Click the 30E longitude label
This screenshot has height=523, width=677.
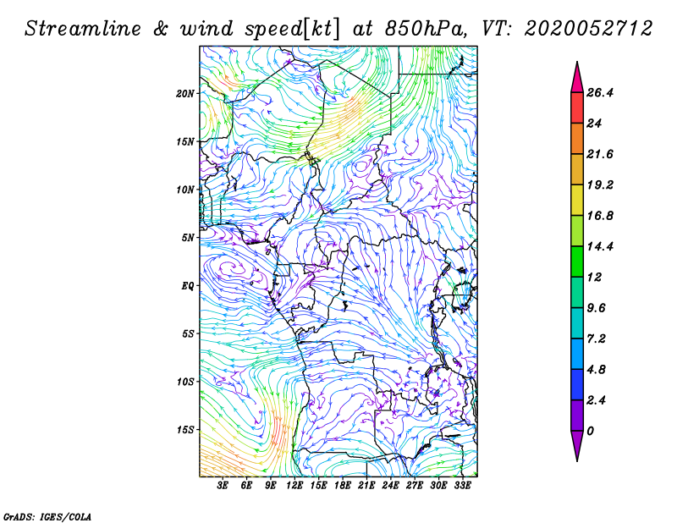[x=438, y=486]
